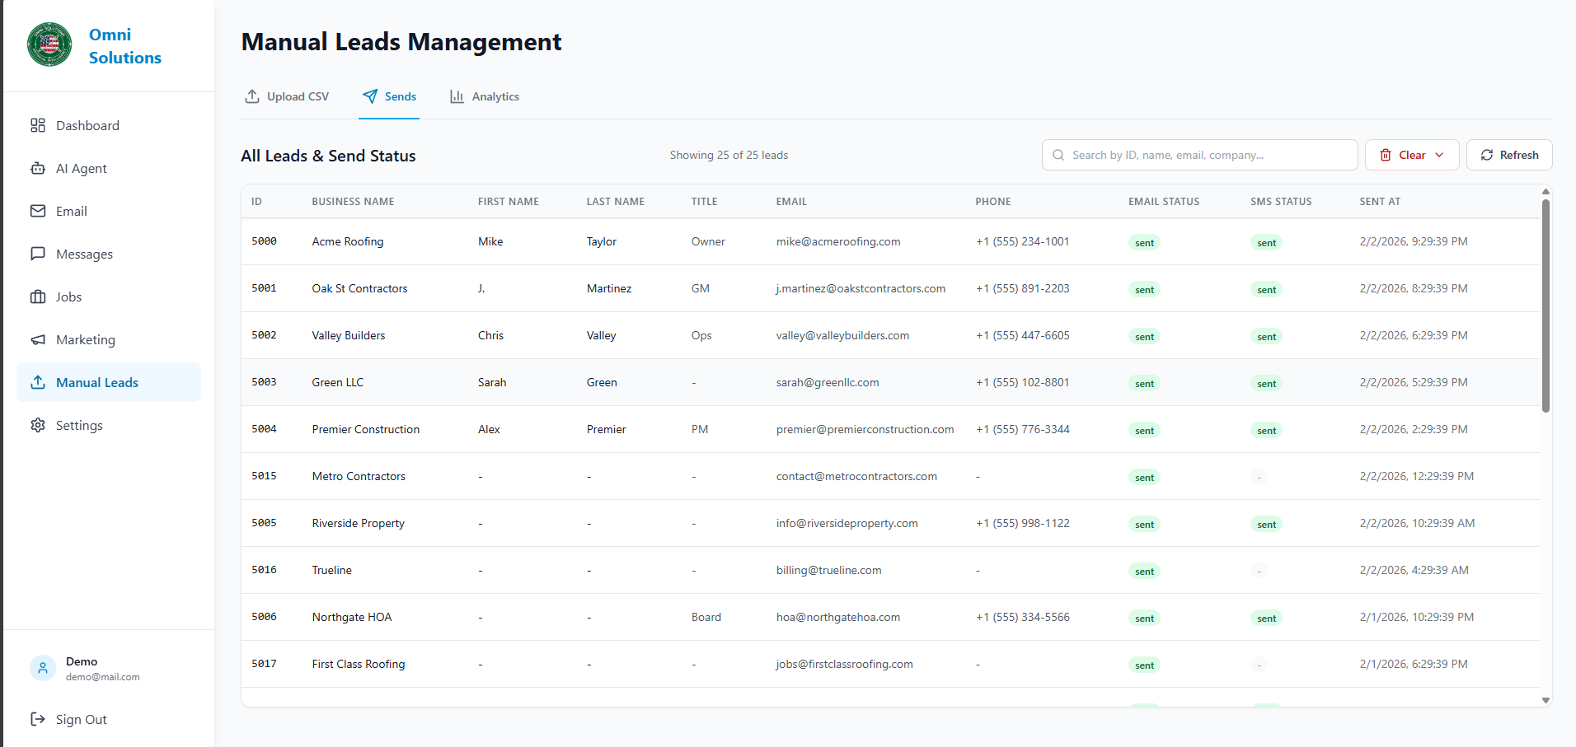1576x747 pixels.
Task: Click the trash icon on the Clear button
Action: [x=1387, y=155]
